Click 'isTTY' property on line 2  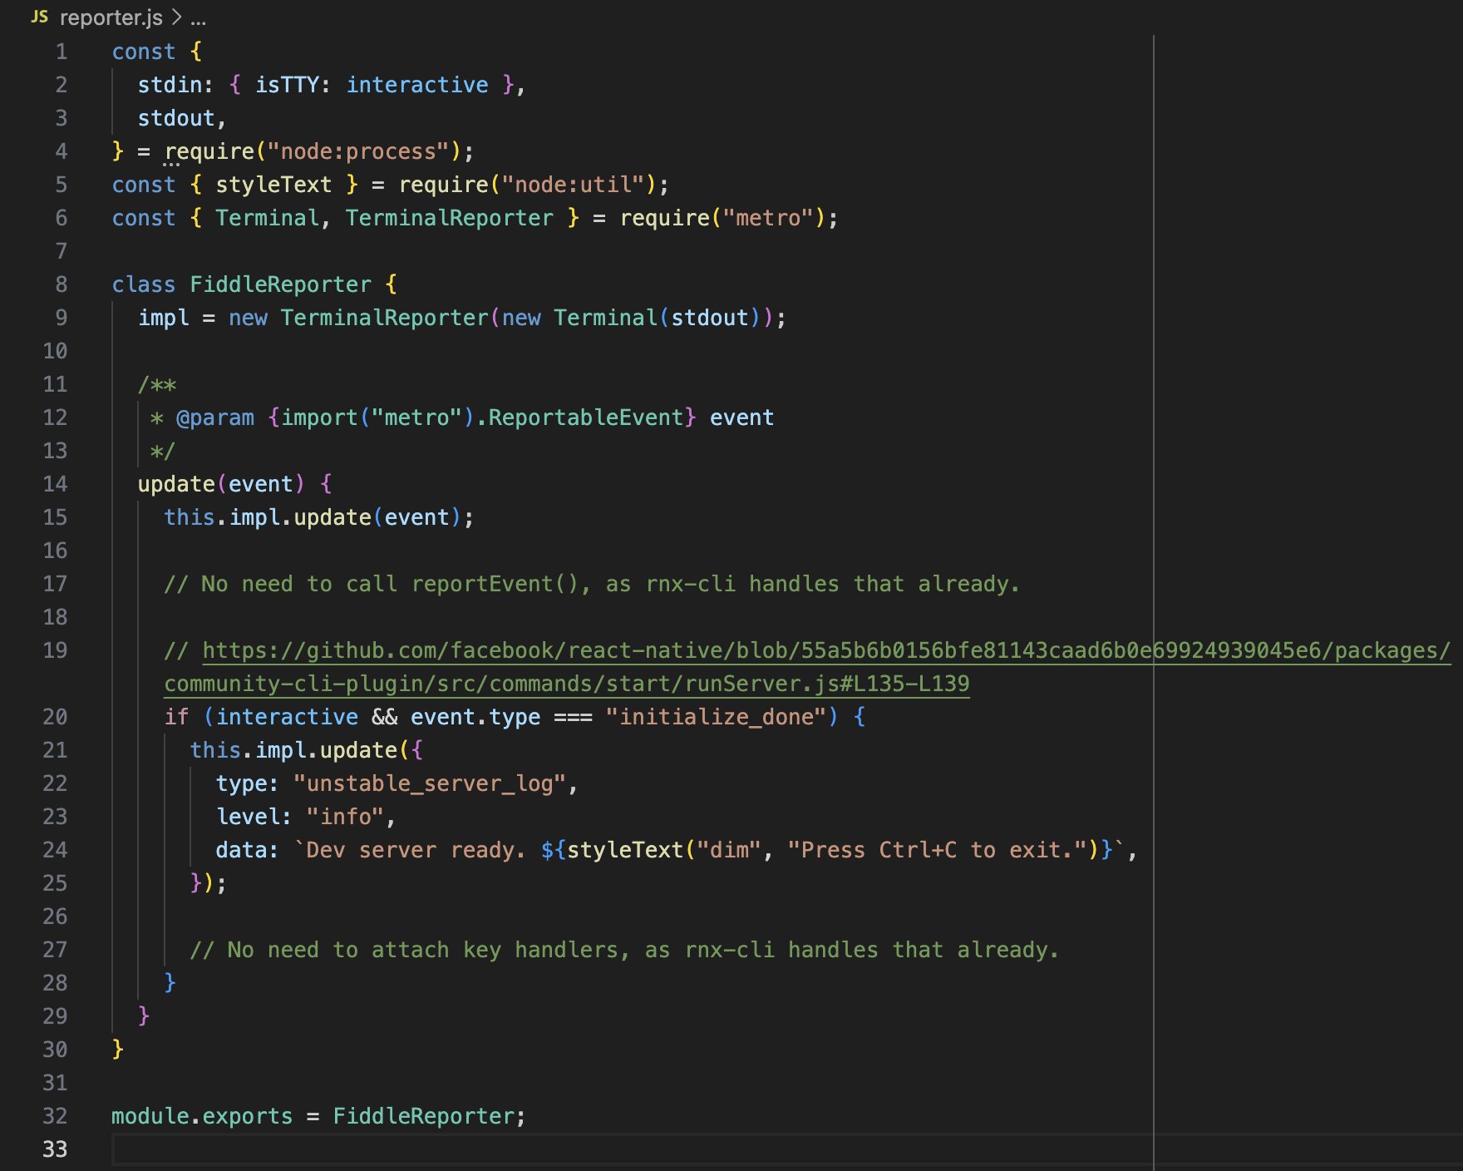(x=287, y=85)
